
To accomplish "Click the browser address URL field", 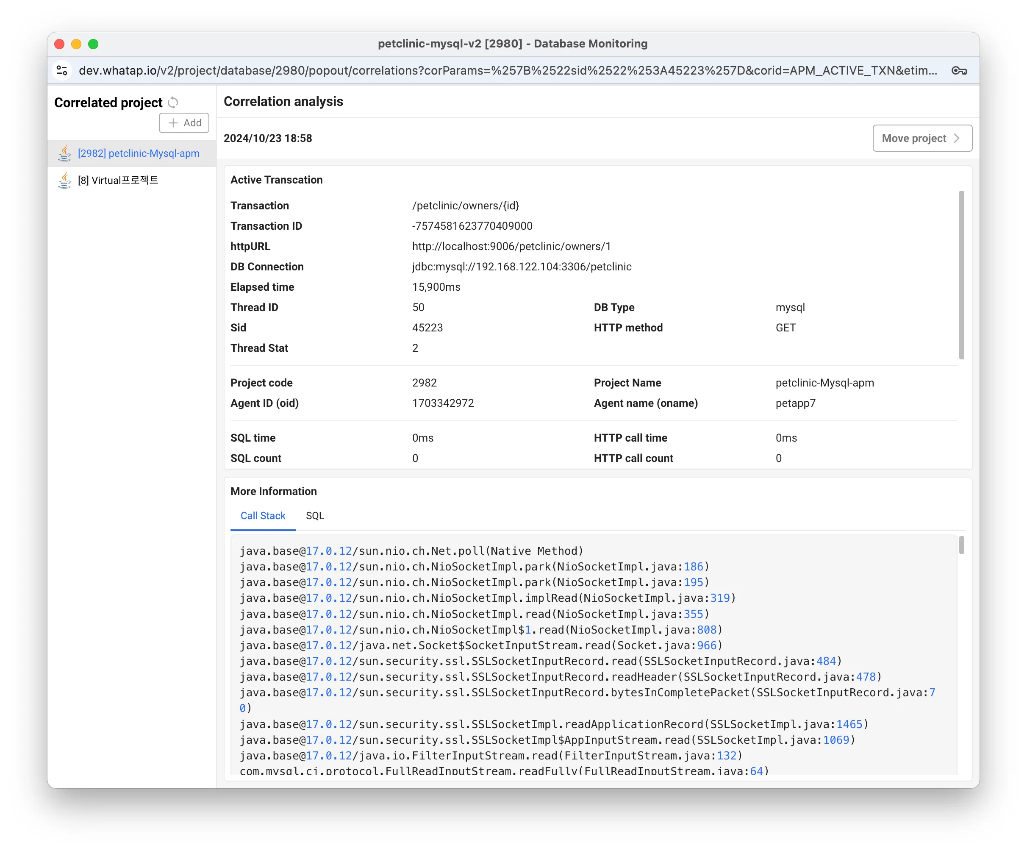I will click(x=508, y=70).
